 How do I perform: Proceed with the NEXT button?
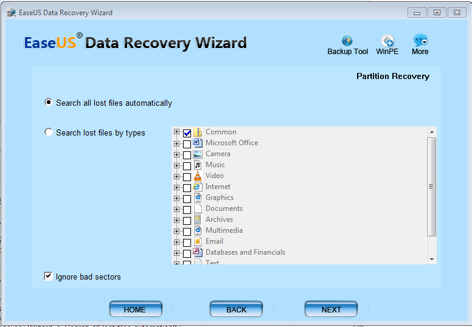[x=331, y=309]
